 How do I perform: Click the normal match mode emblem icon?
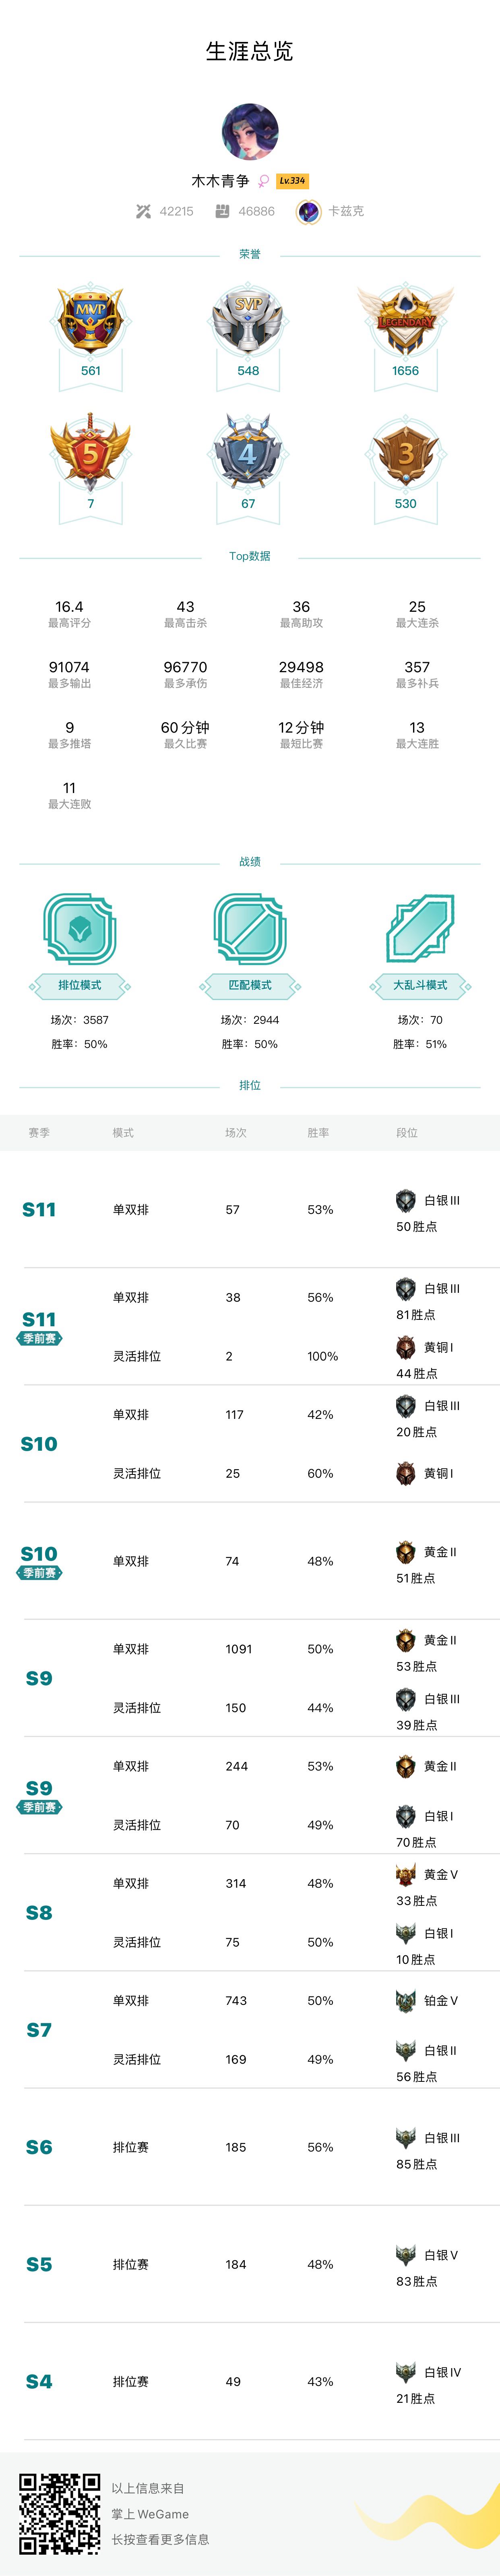pos(250,929)
